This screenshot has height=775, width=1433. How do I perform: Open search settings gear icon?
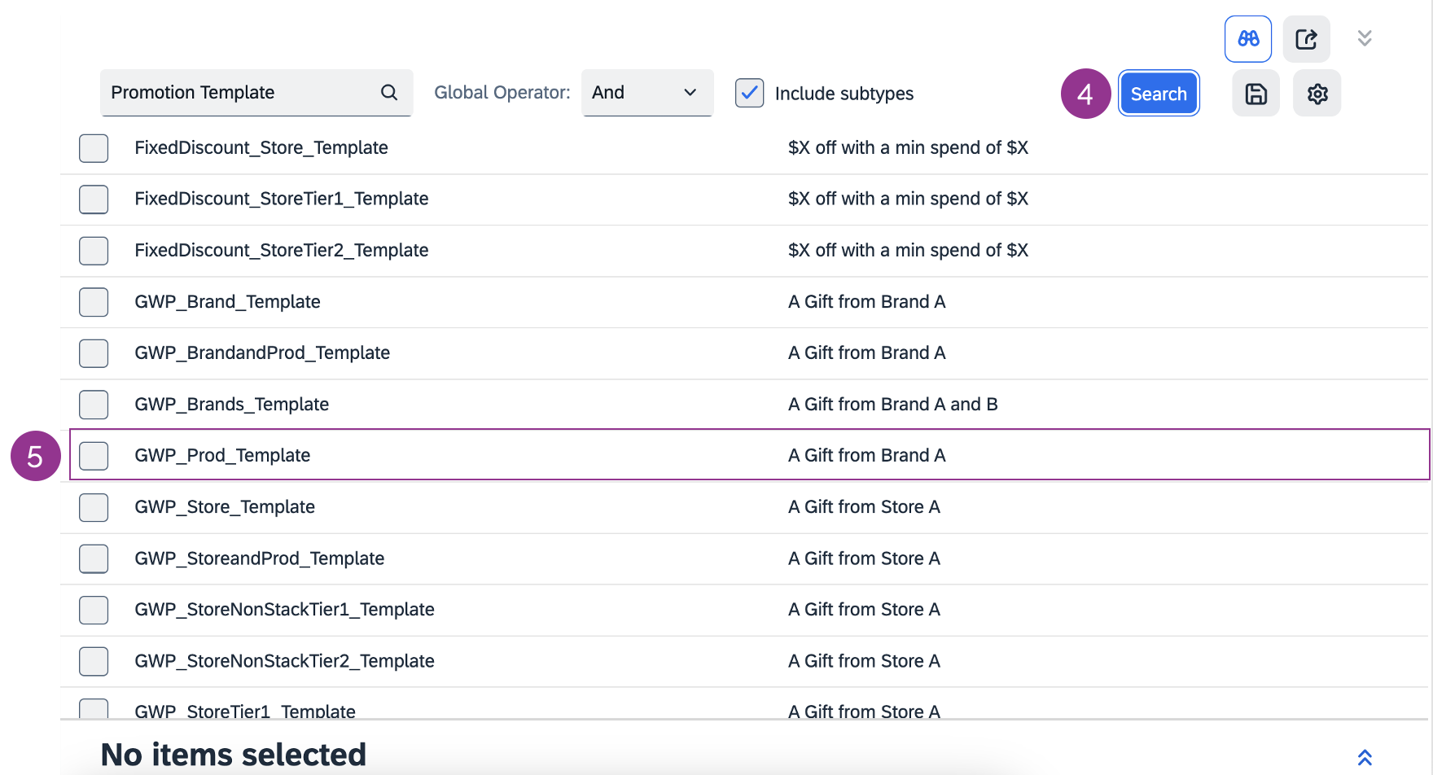pos(1317,94)
